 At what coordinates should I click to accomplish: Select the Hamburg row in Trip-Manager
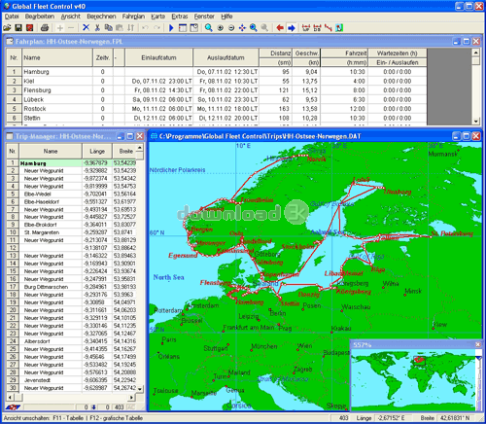(71, 163)
